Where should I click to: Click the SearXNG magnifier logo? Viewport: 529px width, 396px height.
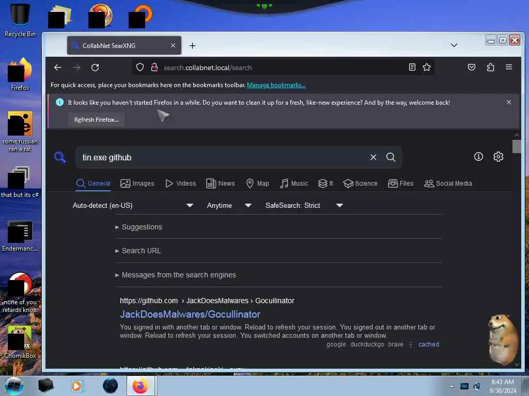60,157
